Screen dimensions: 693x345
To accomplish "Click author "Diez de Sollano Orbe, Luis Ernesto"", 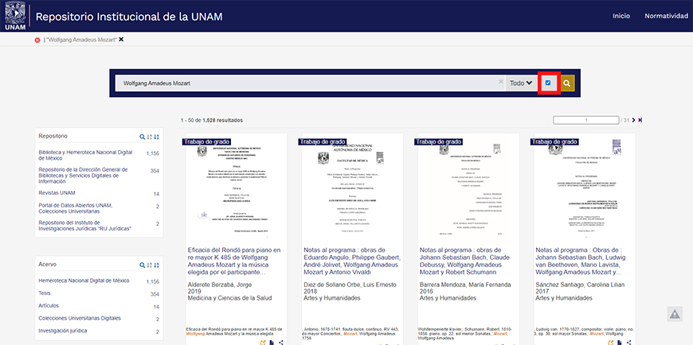I will point(350,285).
